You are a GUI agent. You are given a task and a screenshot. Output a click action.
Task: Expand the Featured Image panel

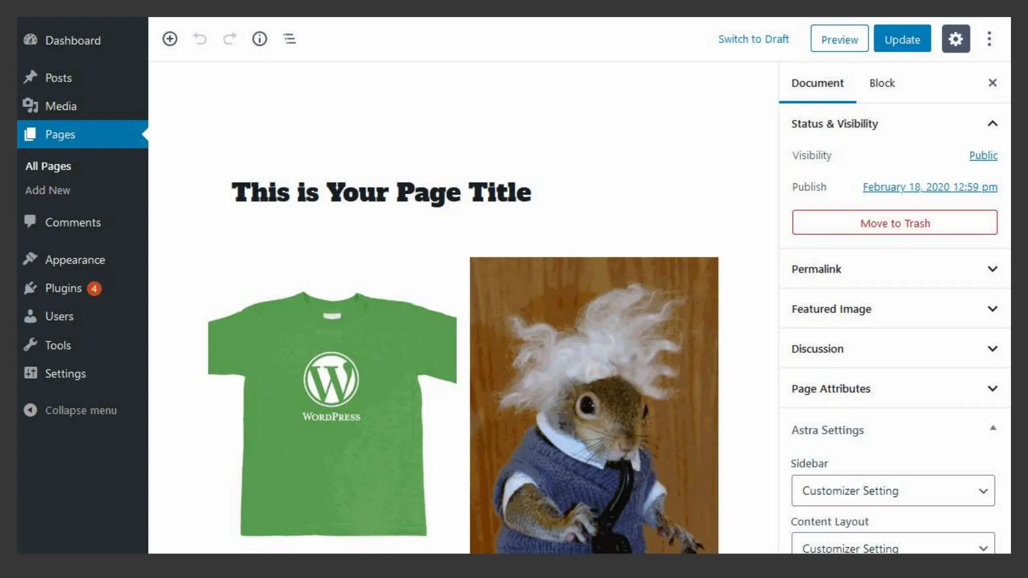point(992,309)
